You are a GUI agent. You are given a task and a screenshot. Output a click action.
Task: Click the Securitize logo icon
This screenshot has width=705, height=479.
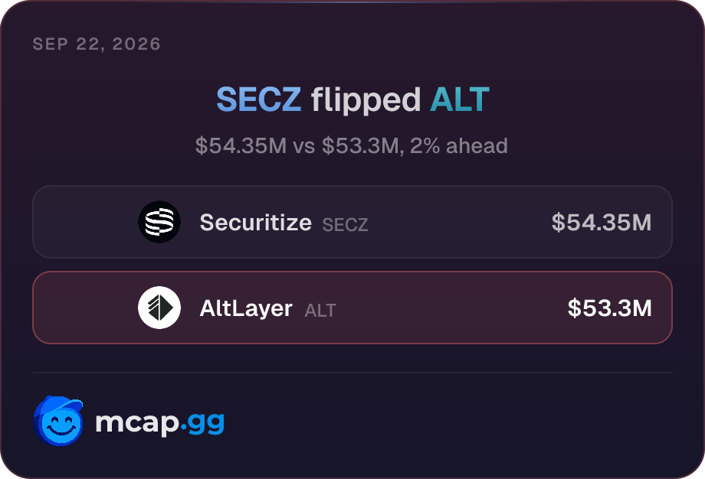pyautogui.click(x=159, y=222)
